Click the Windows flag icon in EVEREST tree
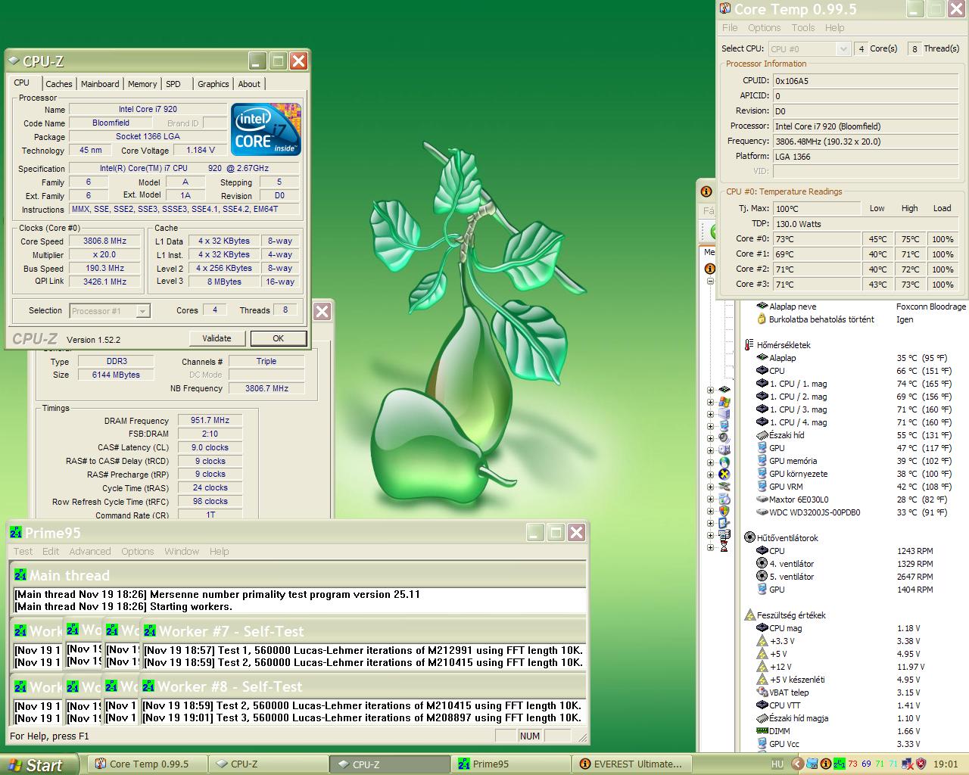 (x=724, y=402)
